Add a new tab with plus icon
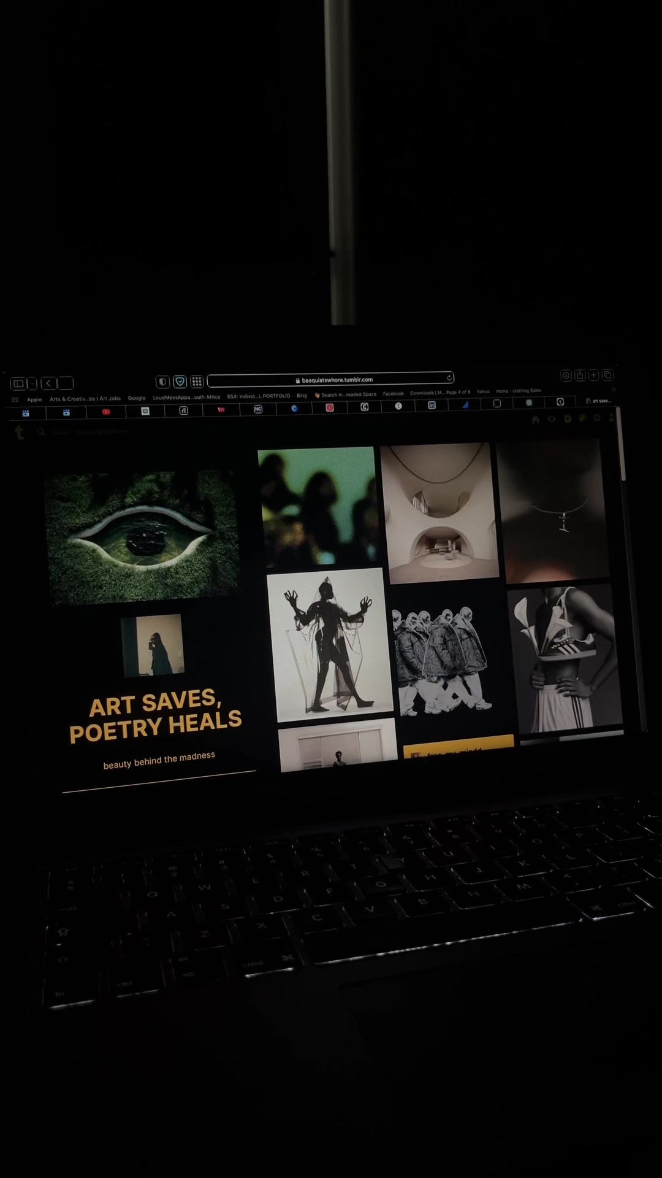The width and height of the screenshot is (662, 1178). (x=593, y=375)
